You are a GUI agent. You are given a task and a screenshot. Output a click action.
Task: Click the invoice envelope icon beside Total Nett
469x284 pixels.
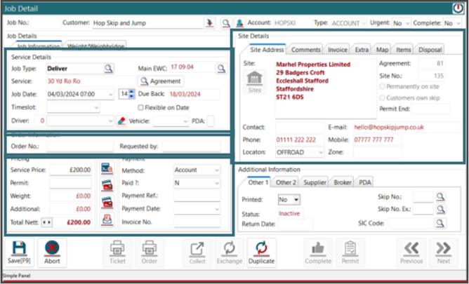coord(107,219)
